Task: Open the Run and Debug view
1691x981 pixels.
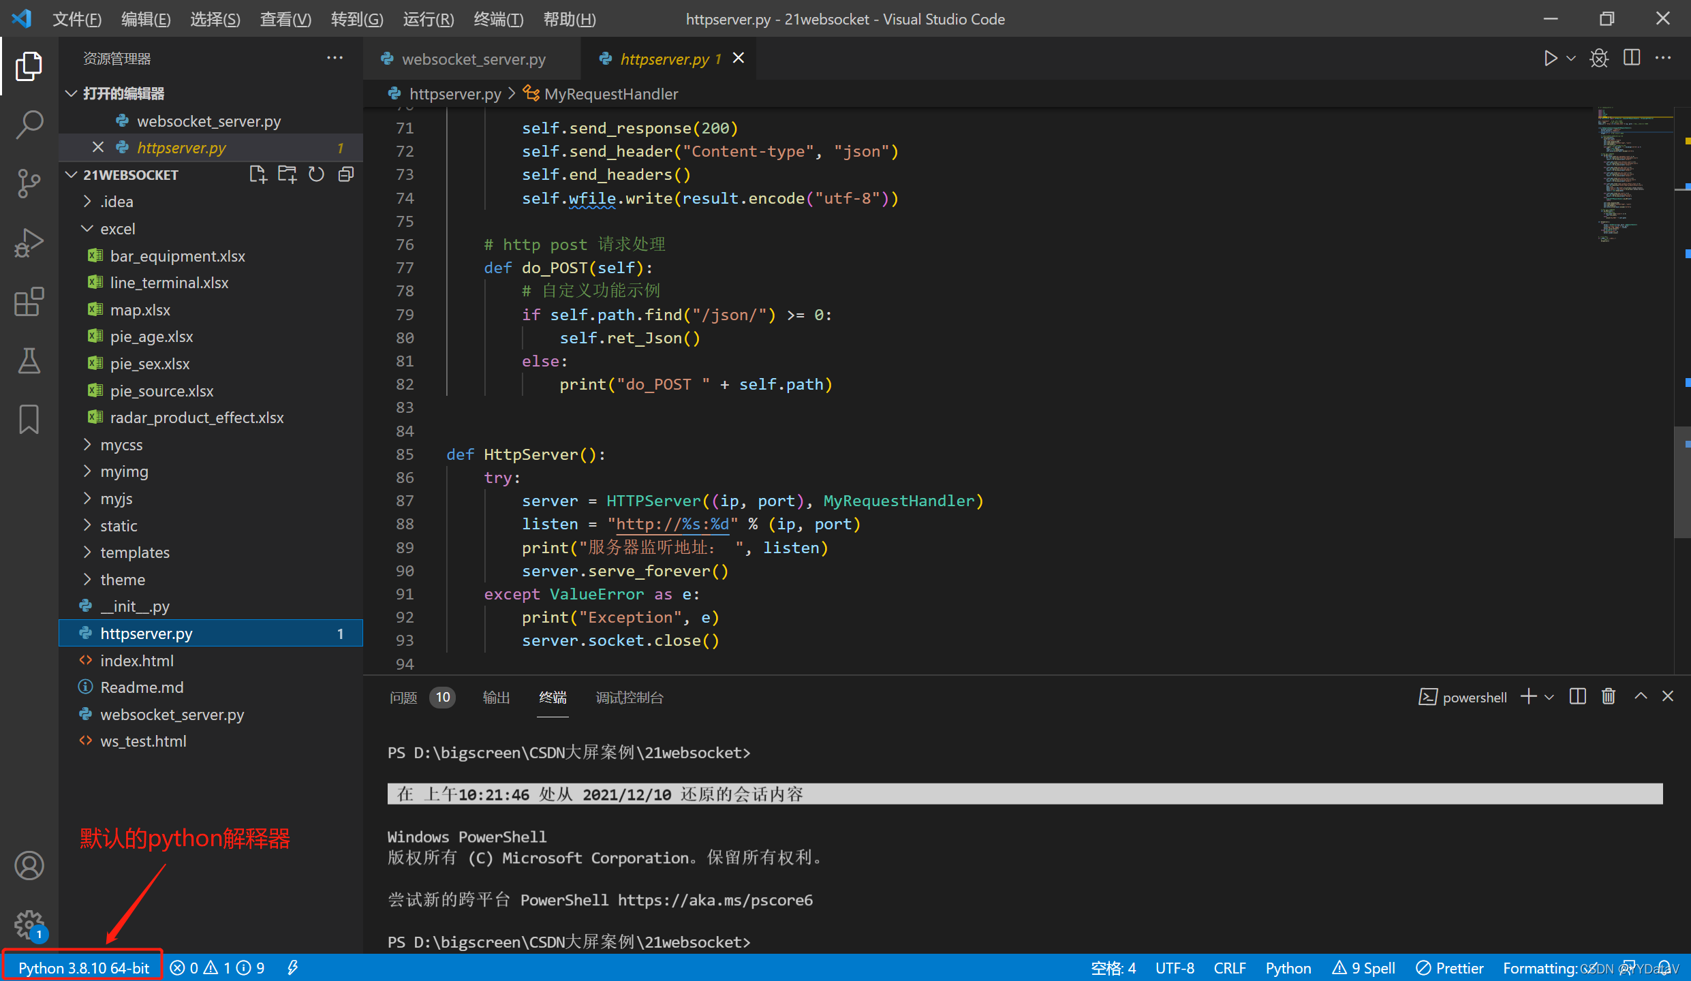Action: [x=29, y=243]
